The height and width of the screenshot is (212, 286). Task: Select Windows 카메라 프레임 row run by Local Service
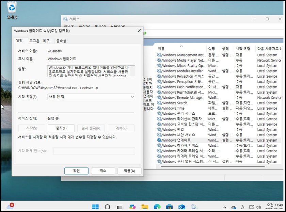(x=219, y=151)
